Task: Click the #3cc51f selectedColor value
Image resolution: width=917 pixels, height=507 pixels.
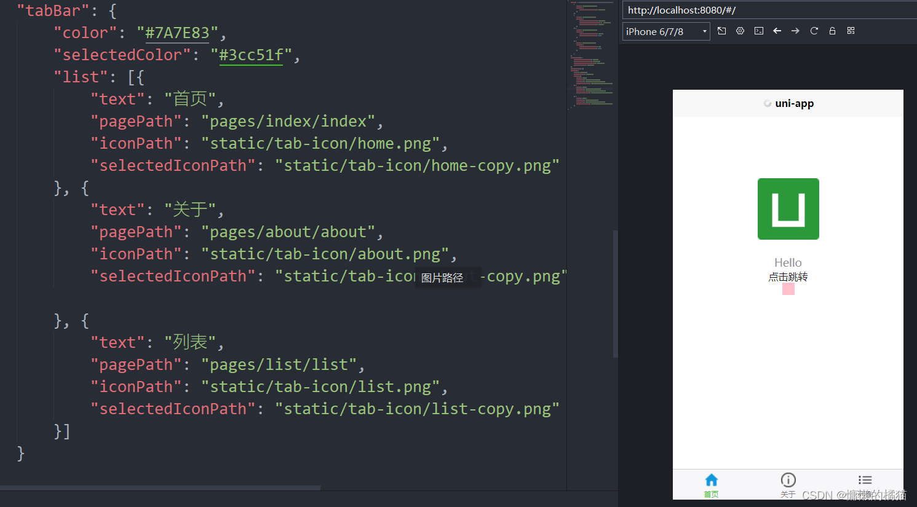Action: (251, 55)
